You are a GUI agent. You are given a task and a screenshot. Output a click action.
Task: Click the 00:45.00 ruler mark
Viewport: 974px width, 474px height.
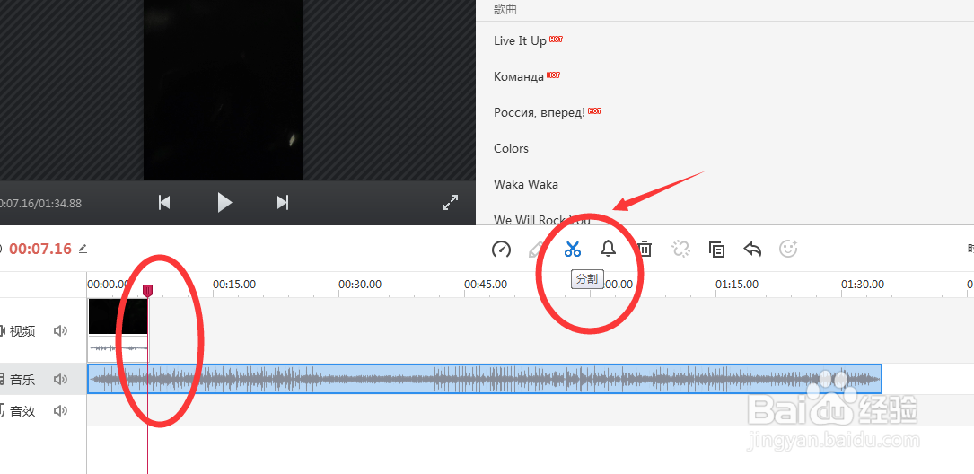click(486, 285)
